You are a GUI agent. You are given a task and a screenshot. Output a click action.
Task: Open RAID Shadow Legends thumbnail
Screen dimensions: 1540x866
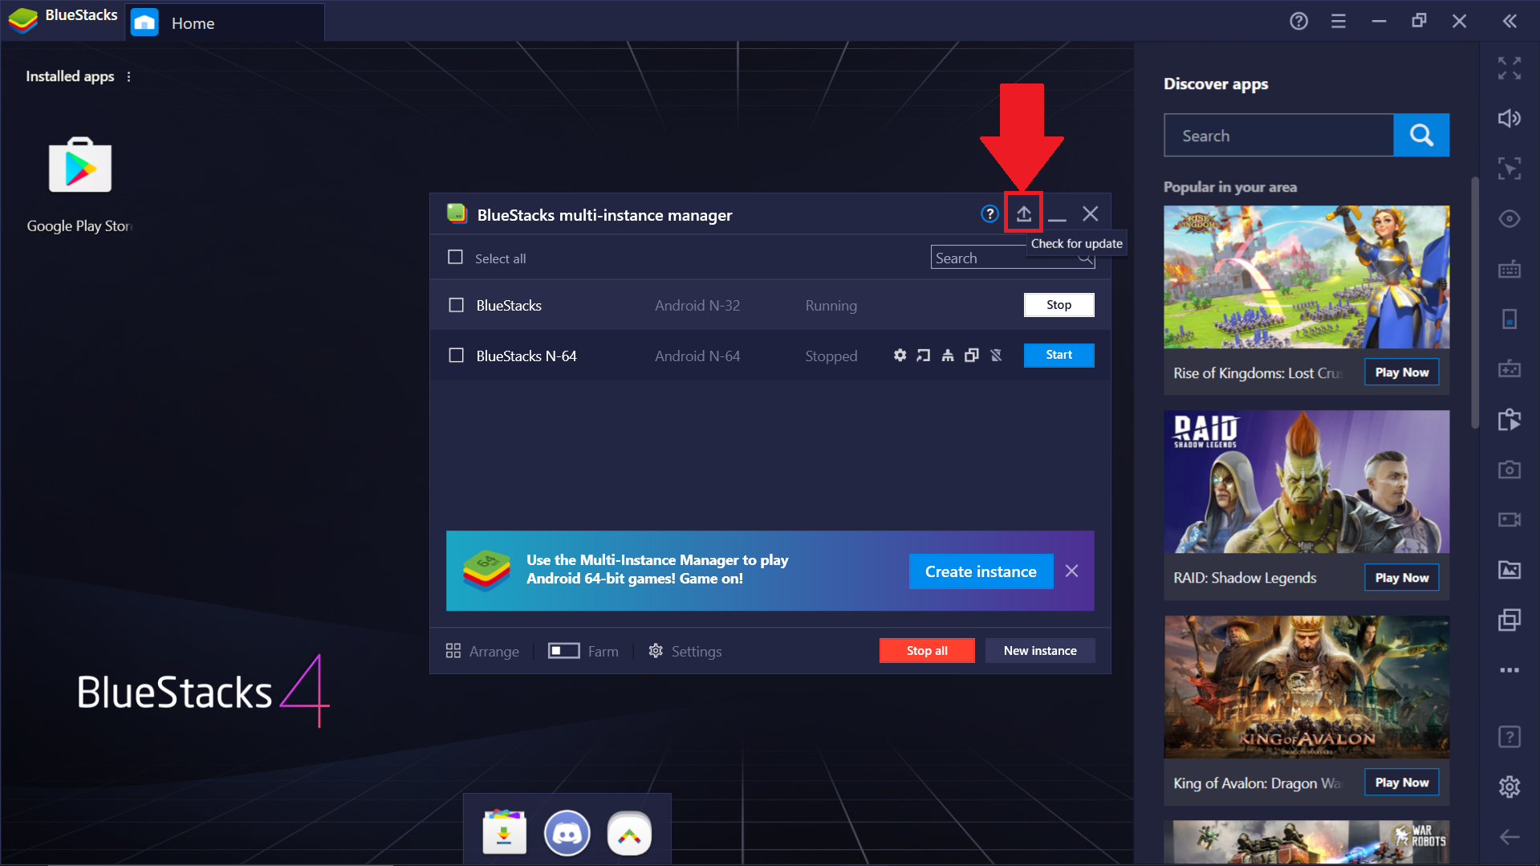(x=1306, y=482)
